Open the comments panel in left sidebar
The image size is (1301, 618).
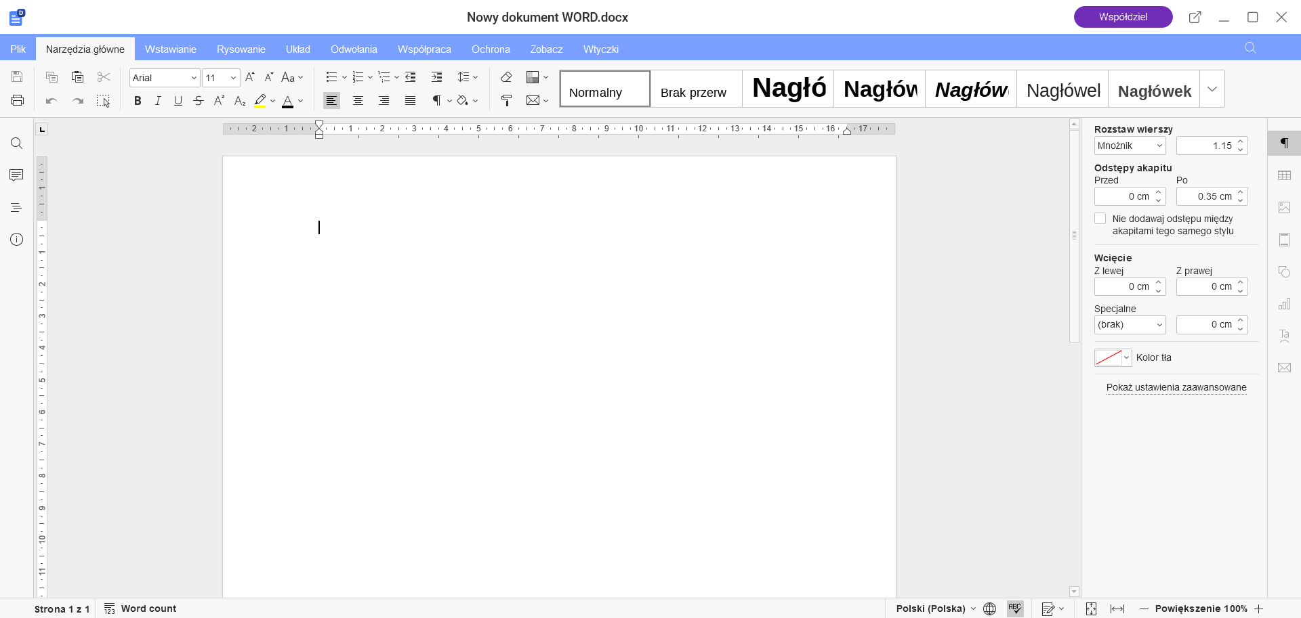click(x=16, y=175)
